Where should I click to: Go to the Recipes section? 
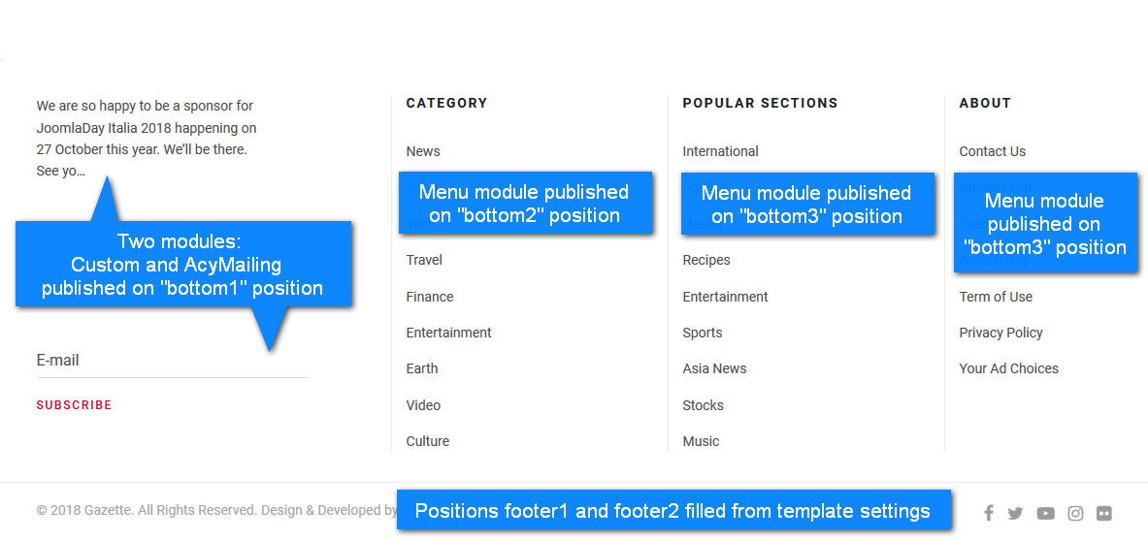pyautogui.click(x=706, y=260)
